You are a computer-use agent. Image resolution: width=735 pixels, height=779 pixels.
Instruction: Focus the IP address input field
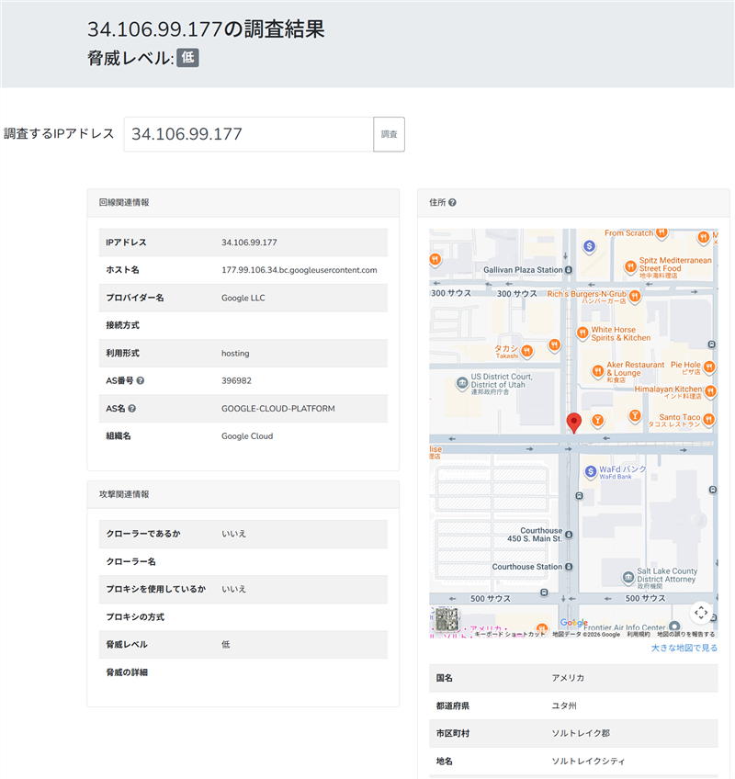(248, 134)
